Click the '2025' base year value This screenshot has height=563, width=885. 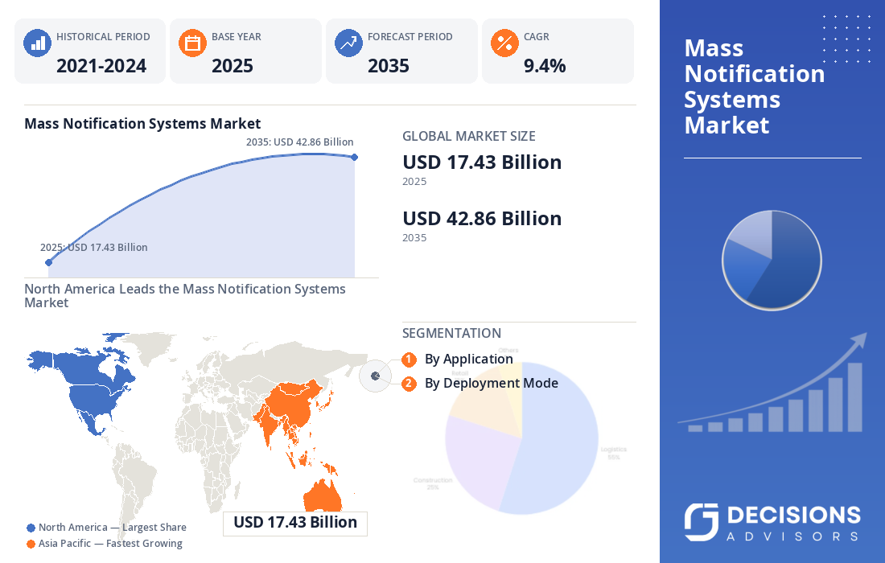click(232, 66)
